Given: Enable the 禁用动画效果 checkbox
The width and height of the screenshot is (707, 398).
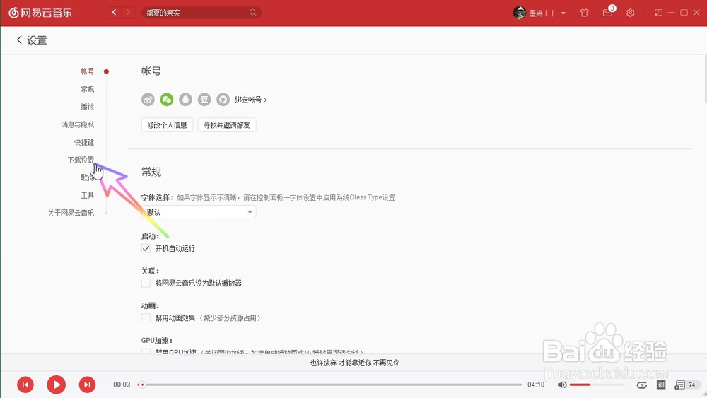Looking at the screenshot, I should click(x=146, y=318).
